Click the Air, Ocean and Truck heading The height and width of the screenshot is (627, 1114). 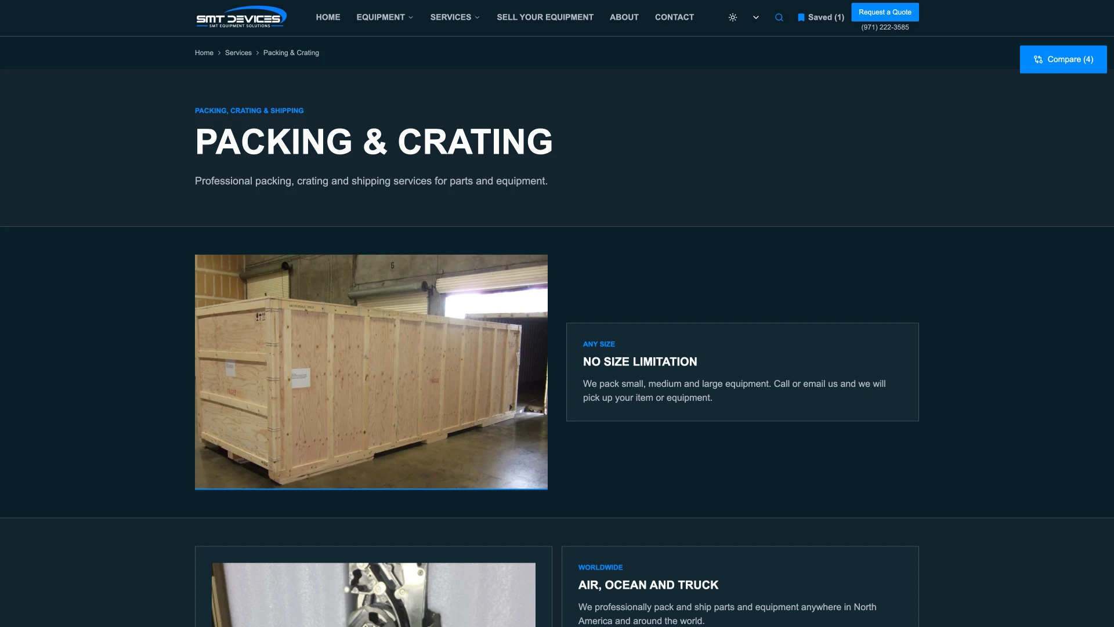[x=648, y=585]
